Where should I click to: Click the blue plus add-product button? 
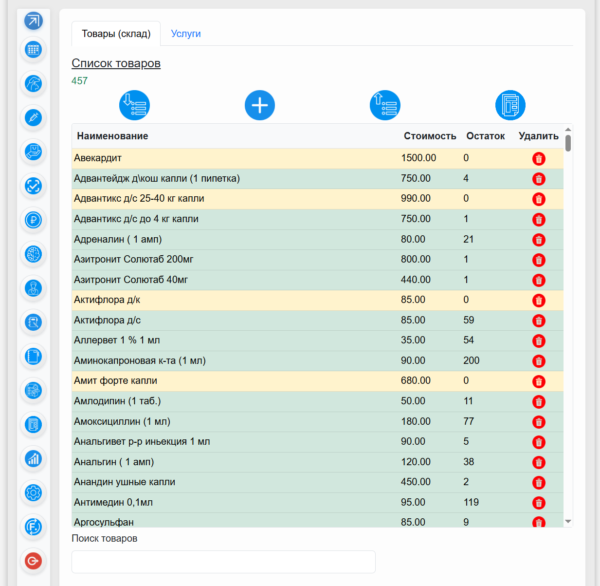coord(260,105)
